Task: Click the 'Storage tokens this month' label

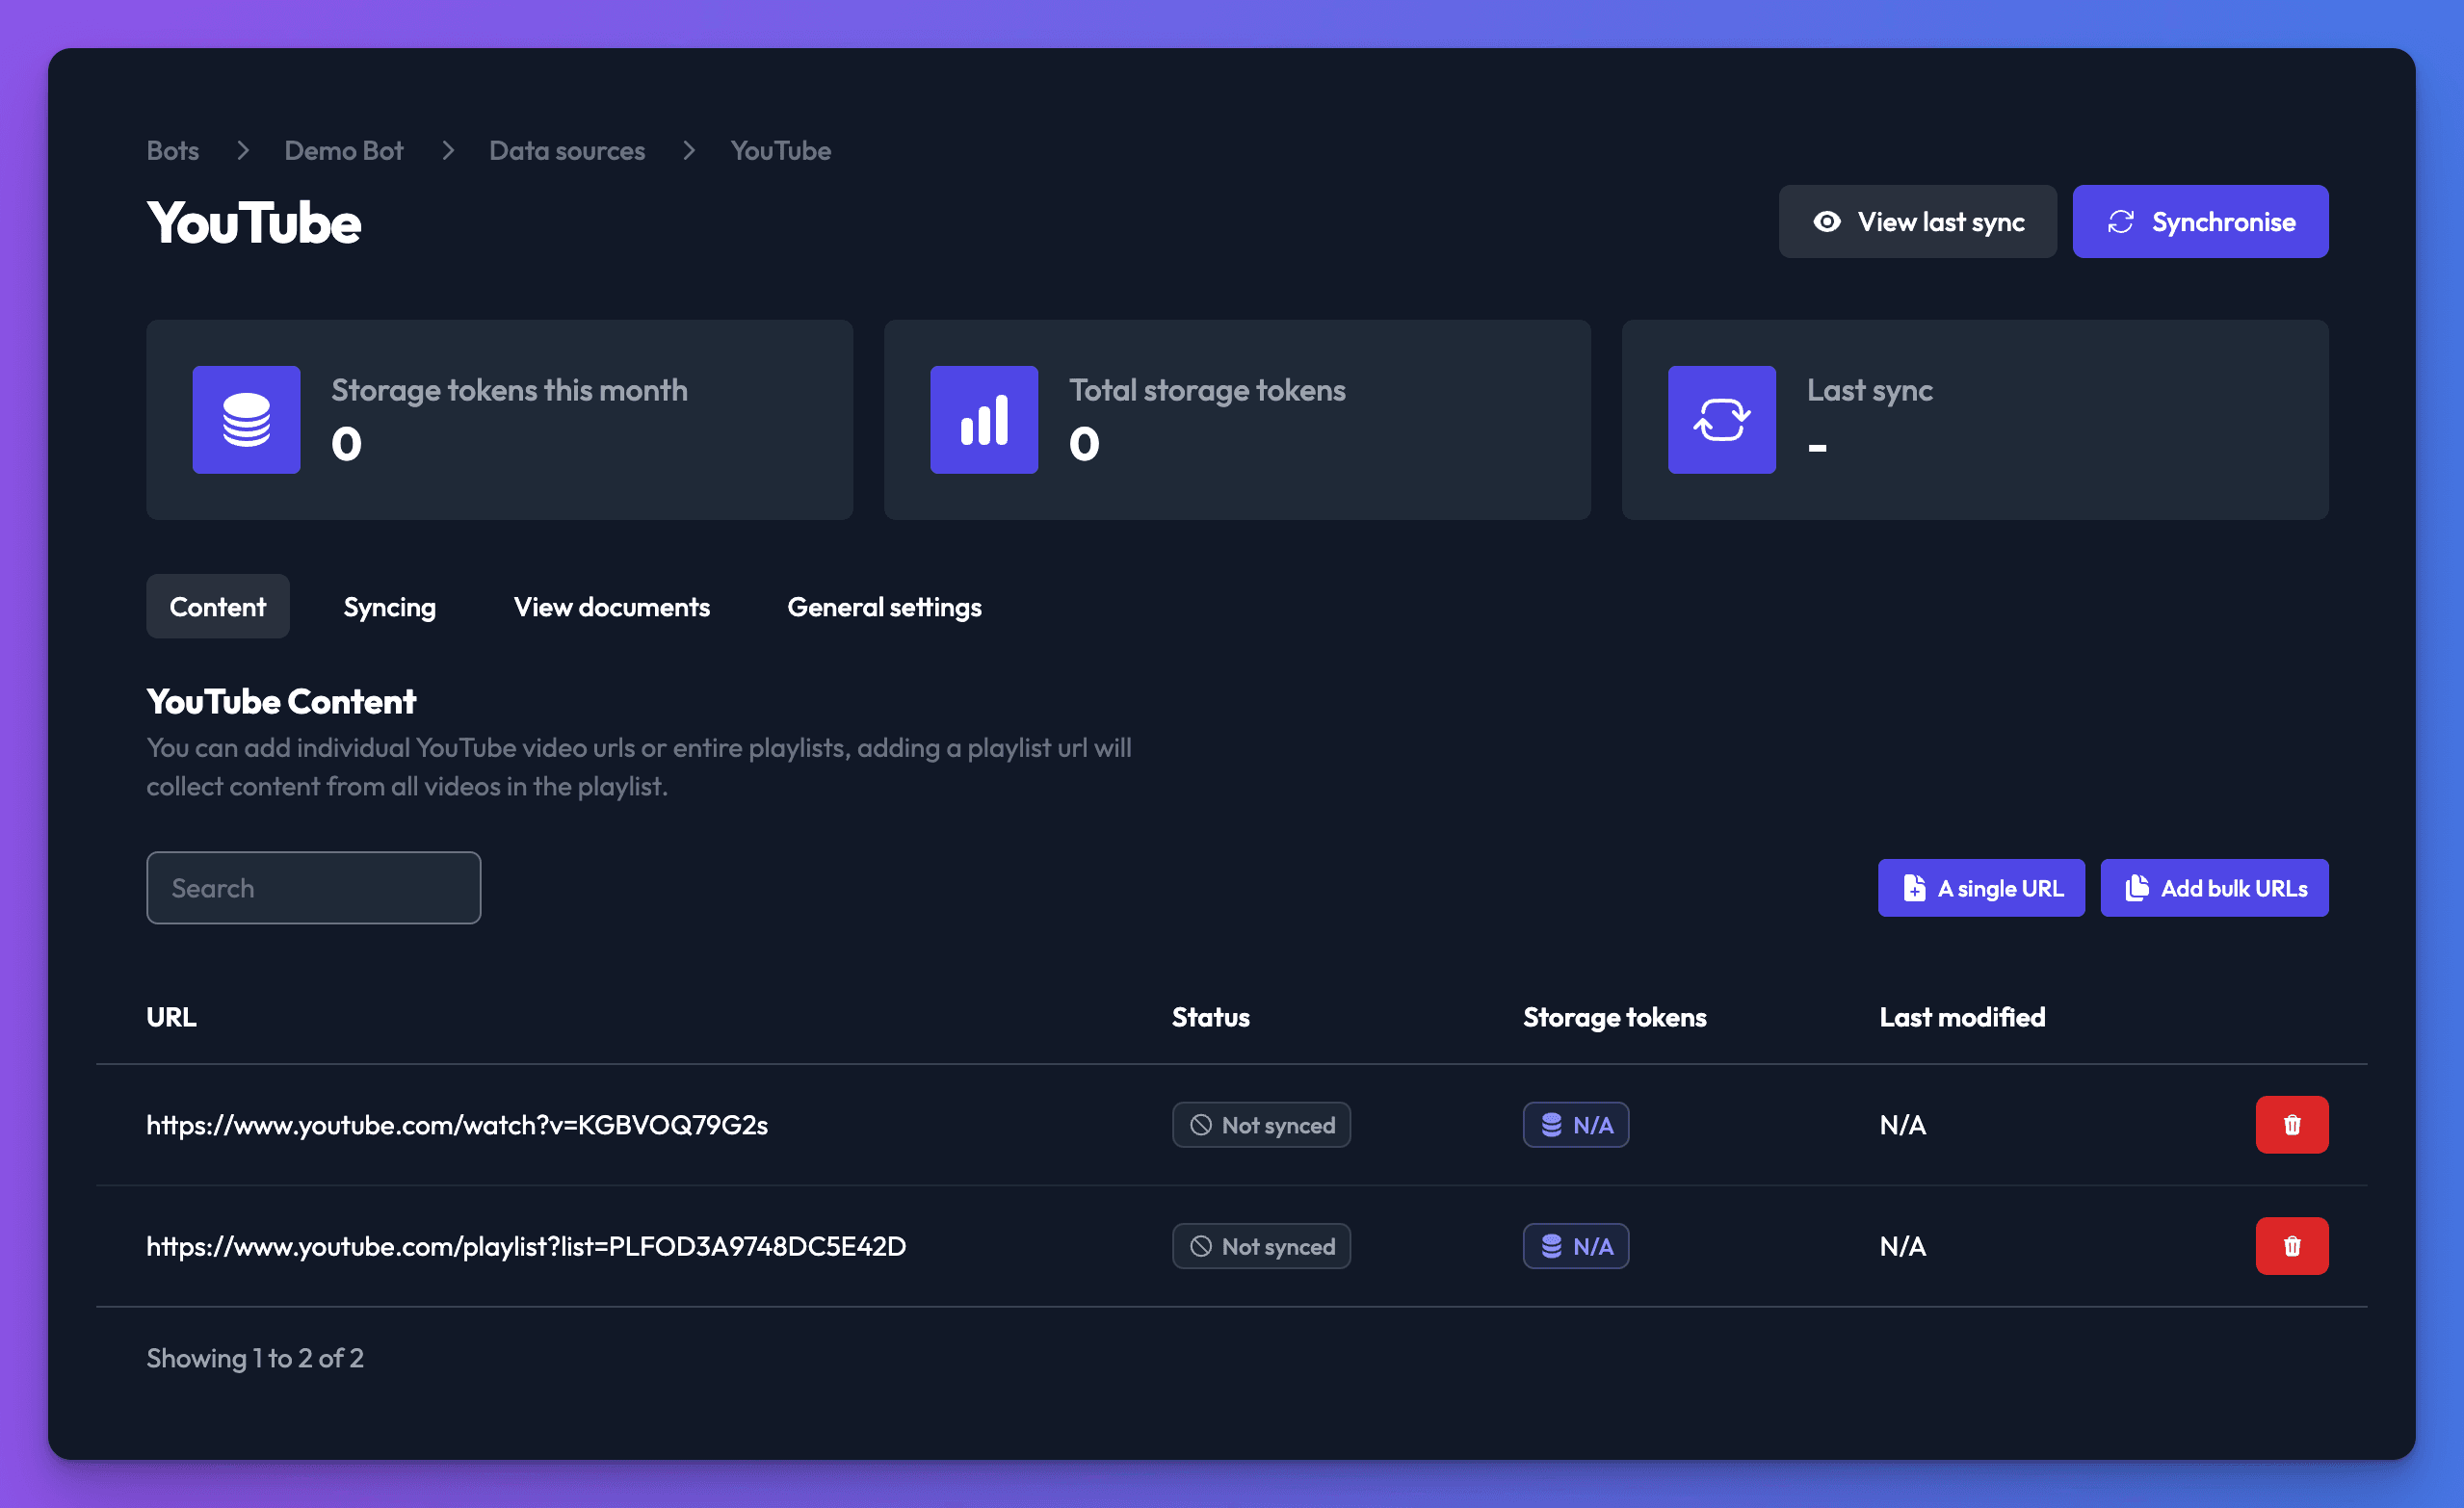Action: (510, 390)
